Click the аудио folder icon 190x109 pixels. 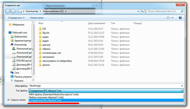tap(40, 37)
